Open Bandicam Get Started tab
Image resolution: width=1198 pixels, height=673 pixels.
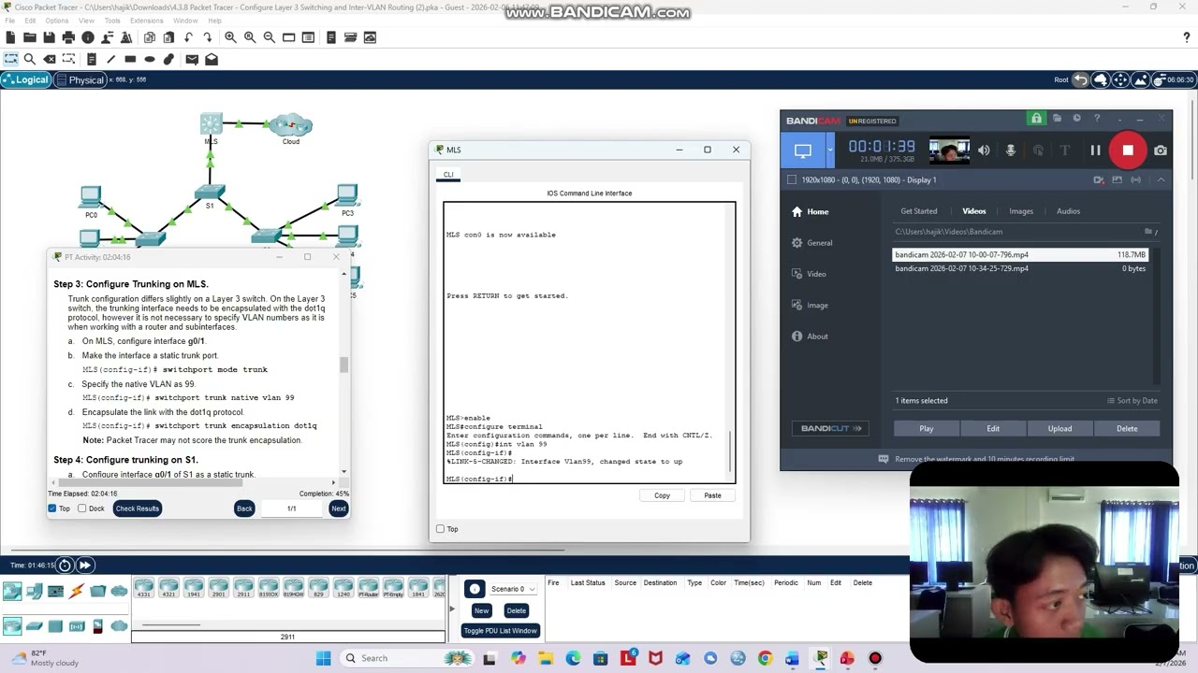tap(918, 211)
